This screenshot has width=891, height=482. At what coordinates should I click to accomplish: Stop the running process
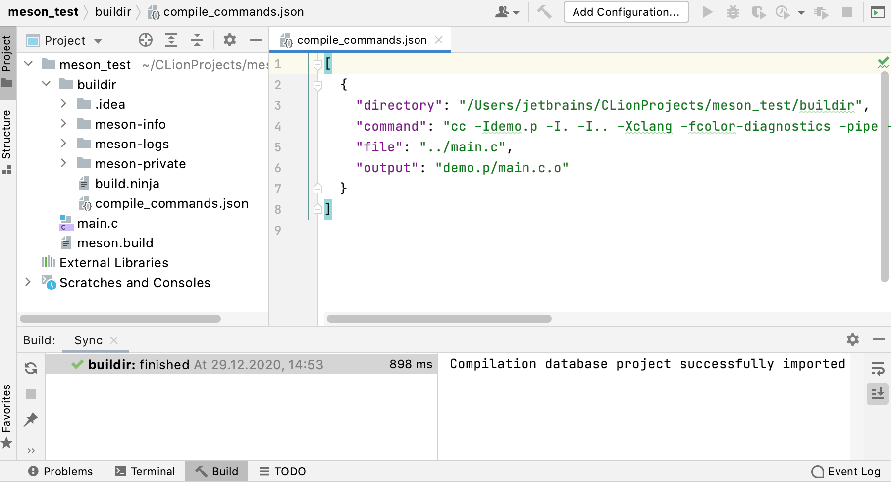[x=847, y=12]
